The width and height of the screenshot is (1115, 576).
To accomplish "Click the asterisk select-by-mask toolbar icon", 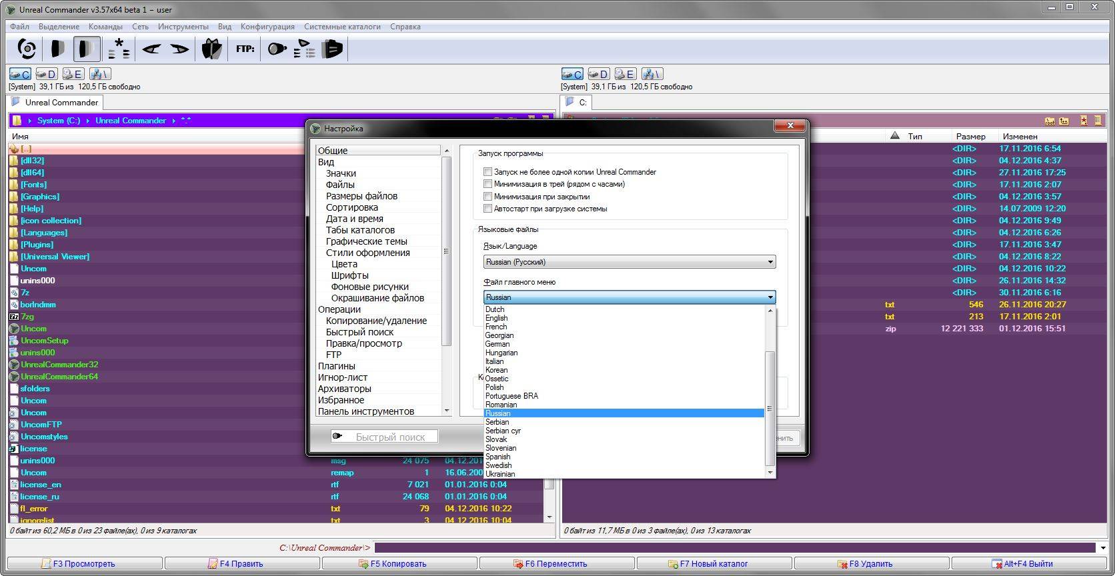I will point(118,49).
